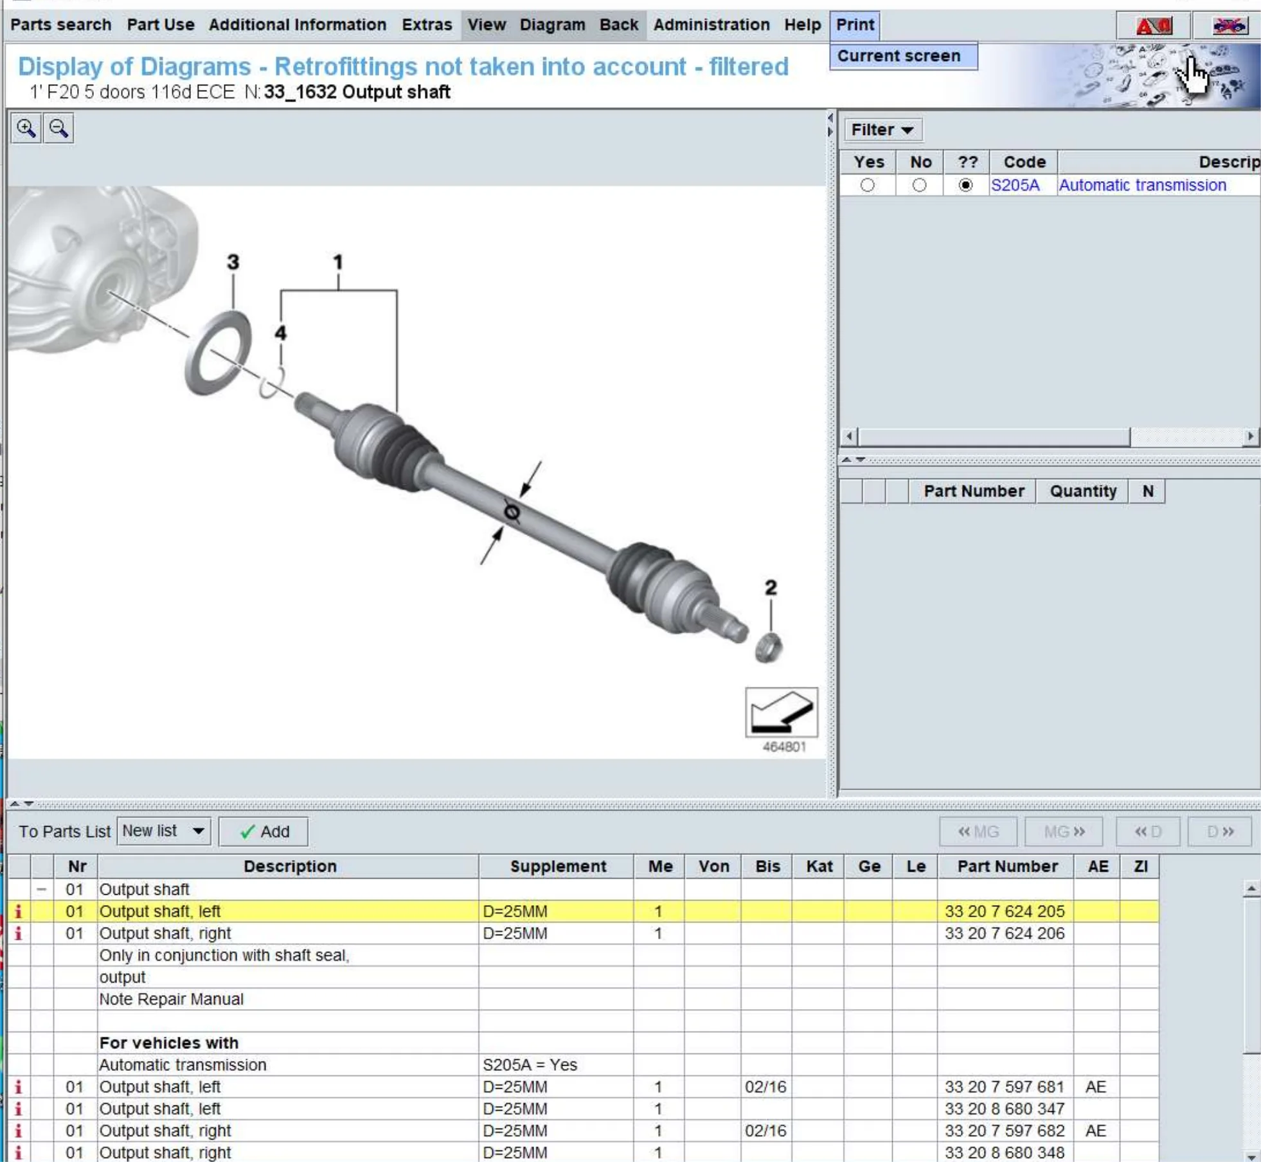Select ?? radio for S205A
The width and height of the screenshot is (1261, 1162).
[965, 186]
